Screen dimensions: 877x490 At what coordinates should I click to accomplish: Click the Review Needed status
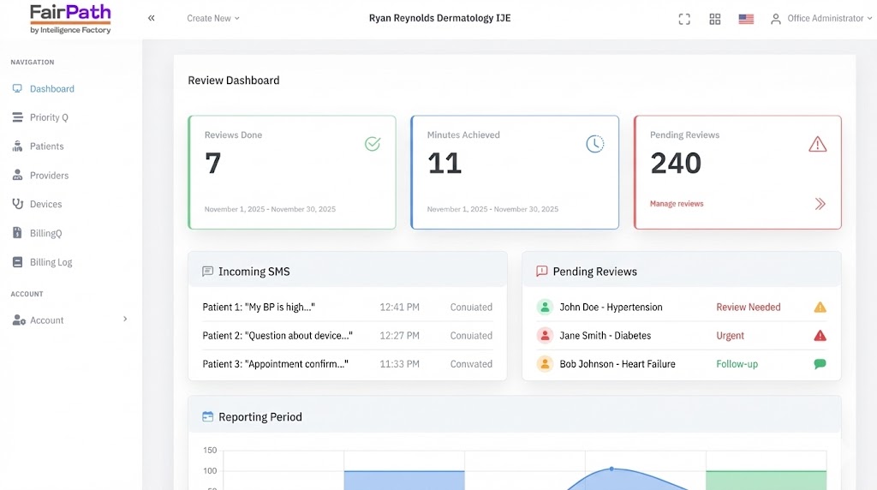point(749,307)
